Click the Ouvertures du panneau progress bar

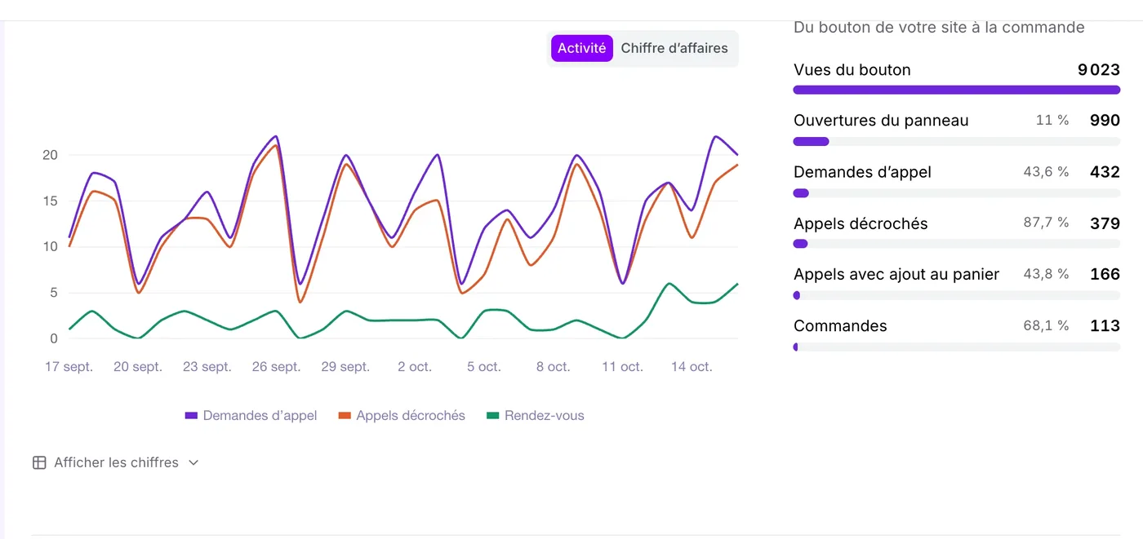(957, 141)
